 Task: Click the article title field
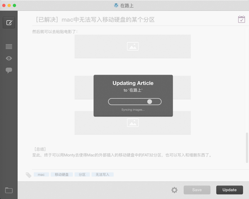pos(95,20)
